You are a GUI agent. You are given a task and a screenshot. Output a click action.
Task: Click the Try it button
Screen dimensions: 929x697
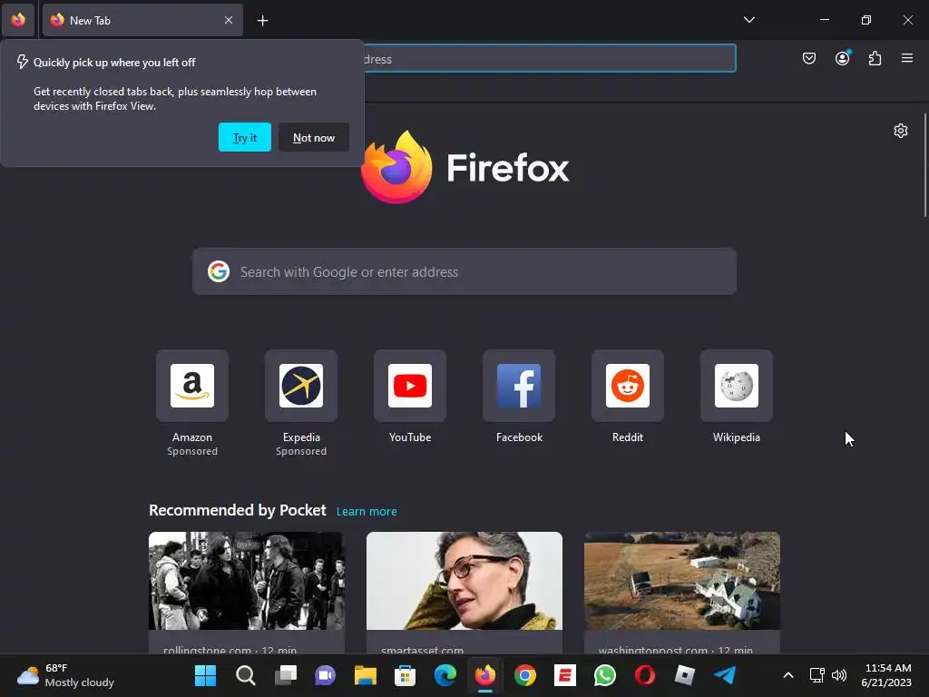(245, 138)
